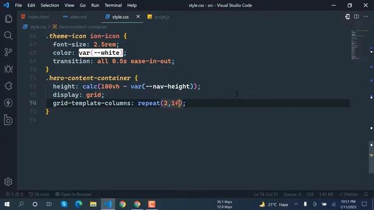Open the View menu
Viewport: 374px width, 210px height.
tap(69, 5)
